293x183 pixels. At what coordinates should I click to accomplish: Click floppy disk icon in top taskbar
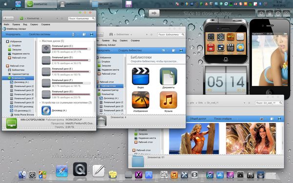[x=128, y=4]
